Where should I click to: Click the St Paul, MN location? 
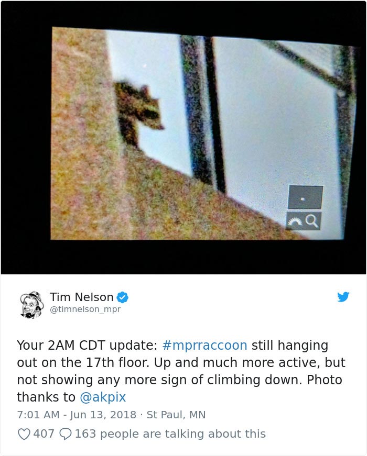(x=176, y=415)
